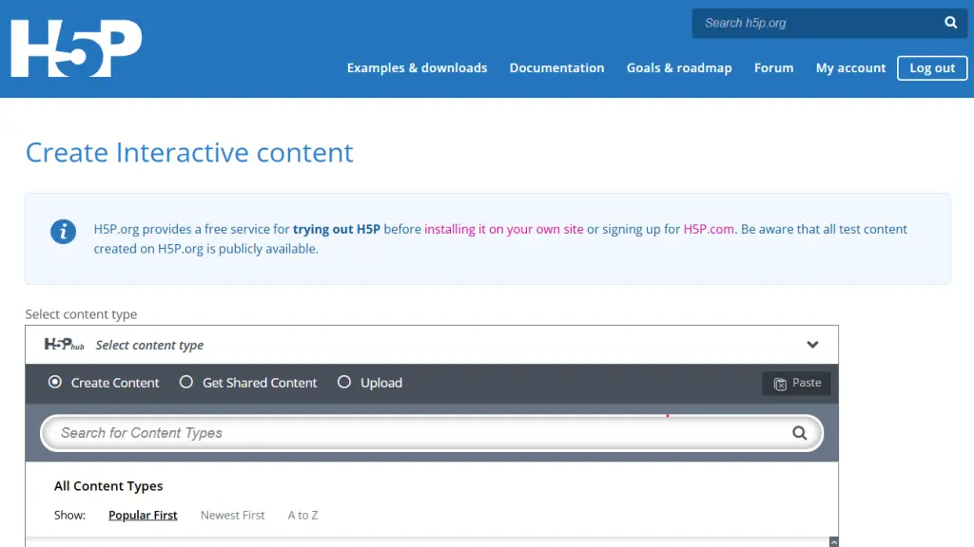Click the 'trying out H5P' bold text
This screenshot has width=974, height=547.
click(337, 229)
